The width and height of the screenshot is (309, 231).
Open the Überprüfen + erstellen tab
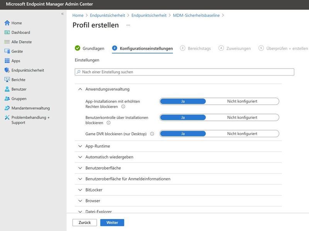[x=283, y=48]
